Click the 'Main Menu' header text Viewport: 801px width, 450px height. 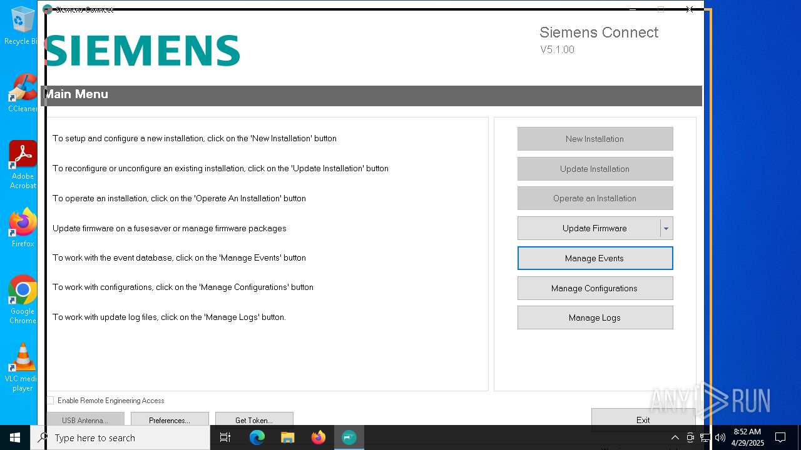click(76, 94)
